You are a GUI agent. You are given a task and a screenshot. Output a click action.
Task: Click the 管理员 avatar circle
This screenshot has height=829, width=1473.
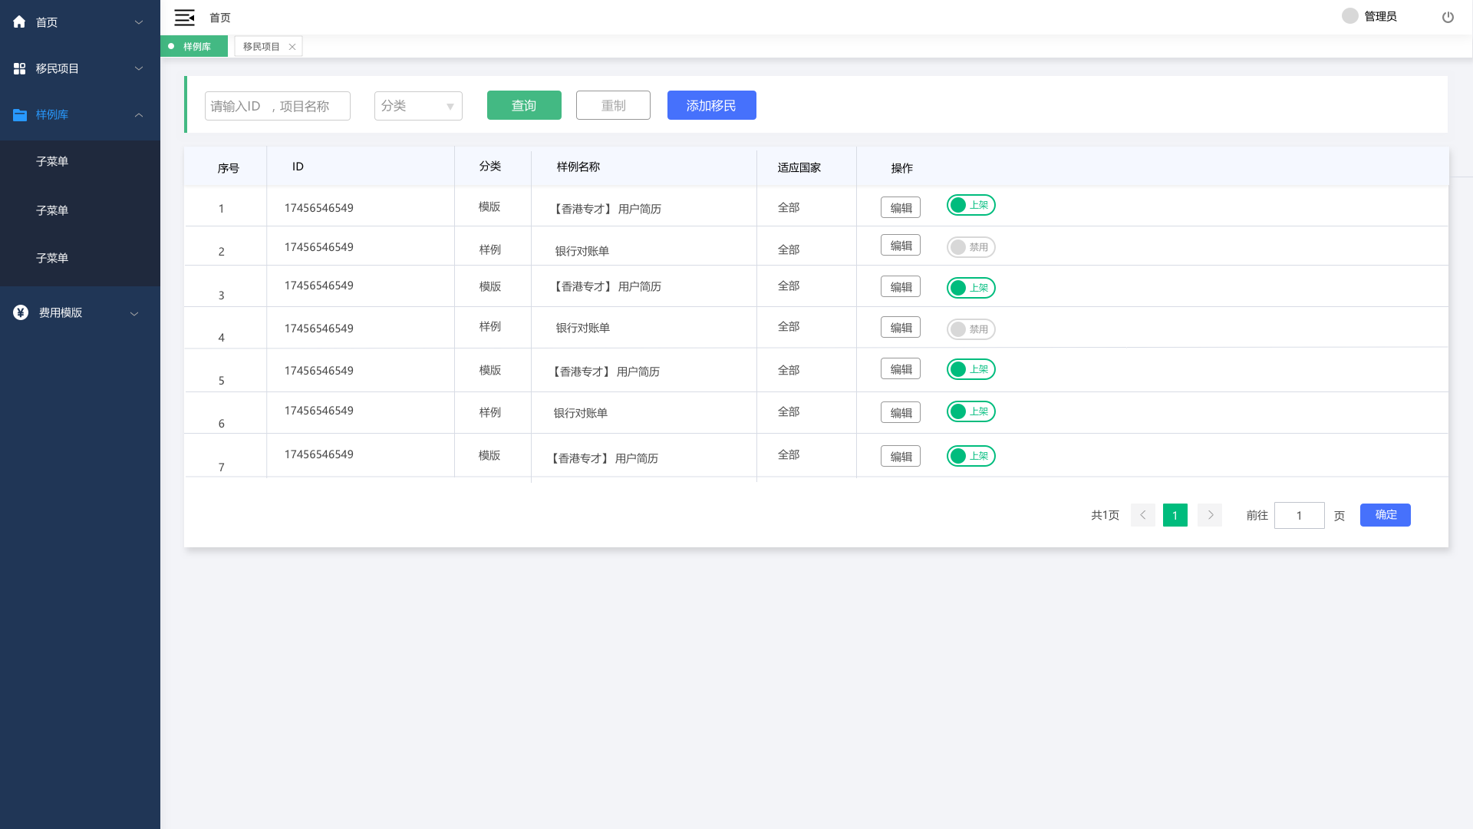point(1349,16)
